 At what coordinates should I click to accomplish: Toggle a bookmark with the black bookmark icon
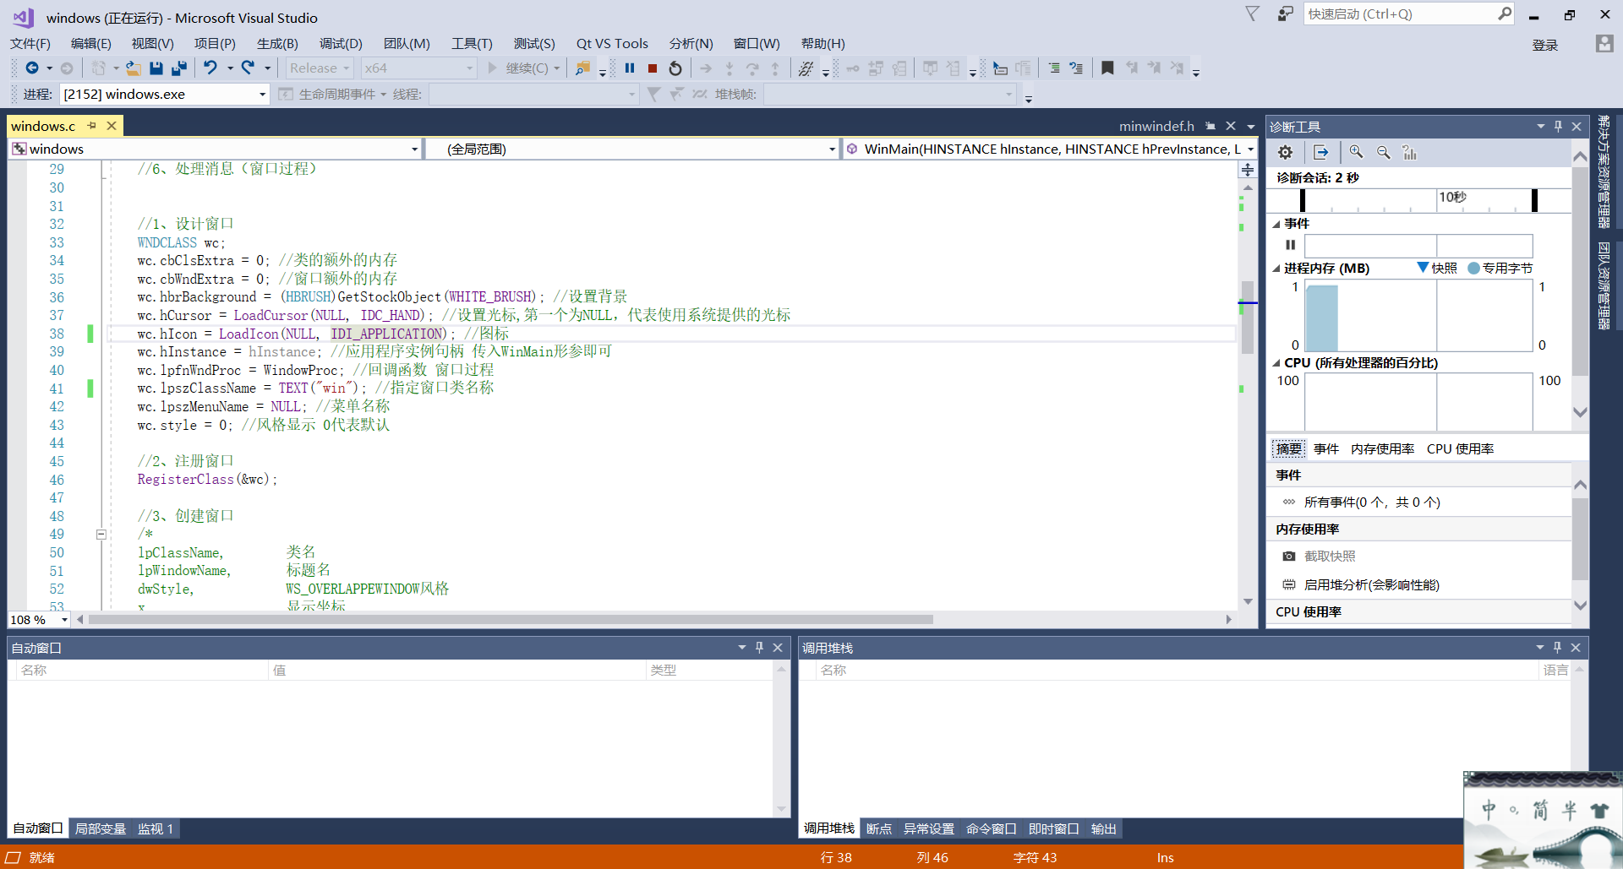1107,68
